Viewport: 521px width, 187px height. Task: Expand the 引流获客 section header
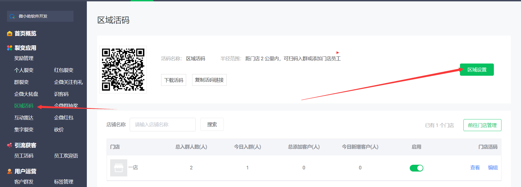tap(25, 145)
